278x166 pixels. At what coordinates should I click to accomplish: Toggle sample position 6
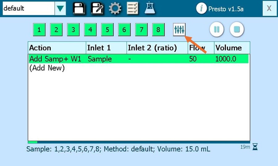point(124,30)
